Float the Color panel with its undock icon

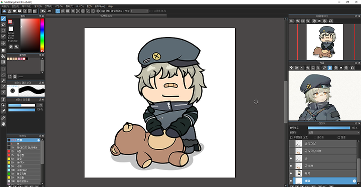(40, 16)
